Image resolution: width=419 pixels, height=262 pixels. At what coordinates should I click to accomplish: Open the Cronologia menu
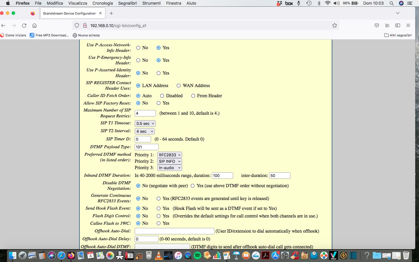102,3
